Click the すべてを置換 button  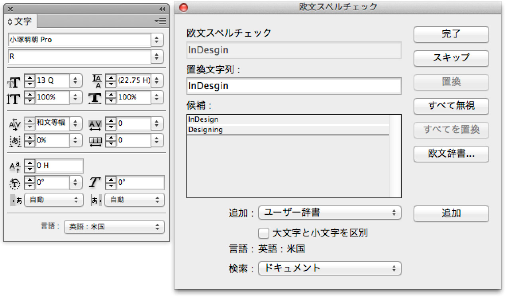point(451,130)
